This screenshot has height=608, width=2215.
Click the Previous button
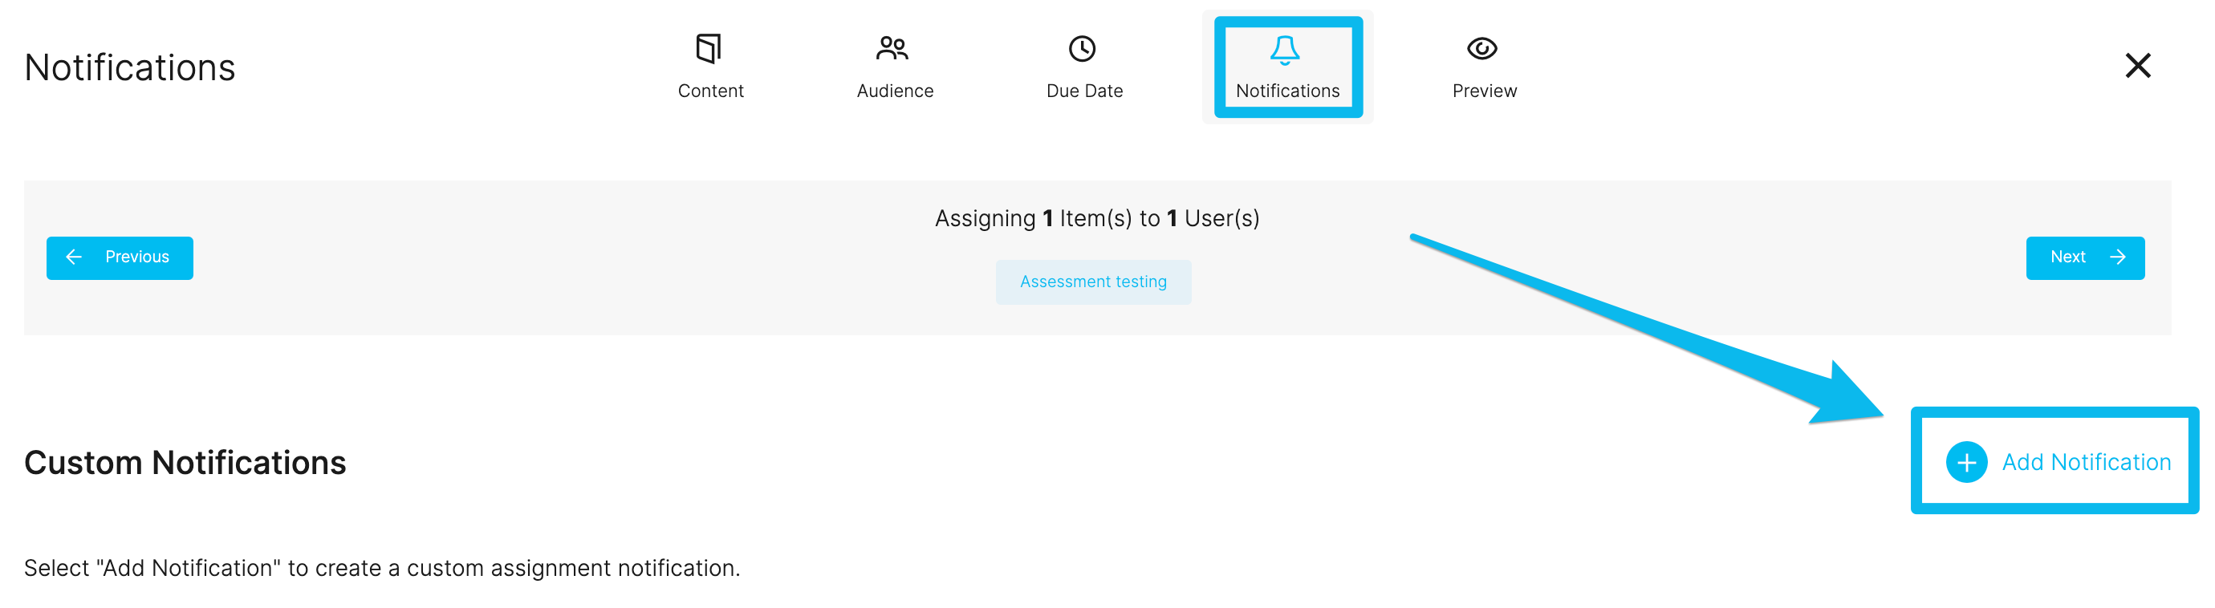120,257
